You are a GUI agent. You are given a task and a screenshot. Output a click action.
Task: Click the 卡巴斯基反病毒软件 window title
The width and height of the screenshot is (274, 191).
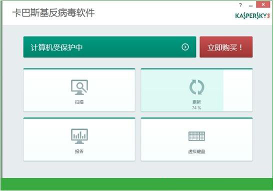point(53,13)
